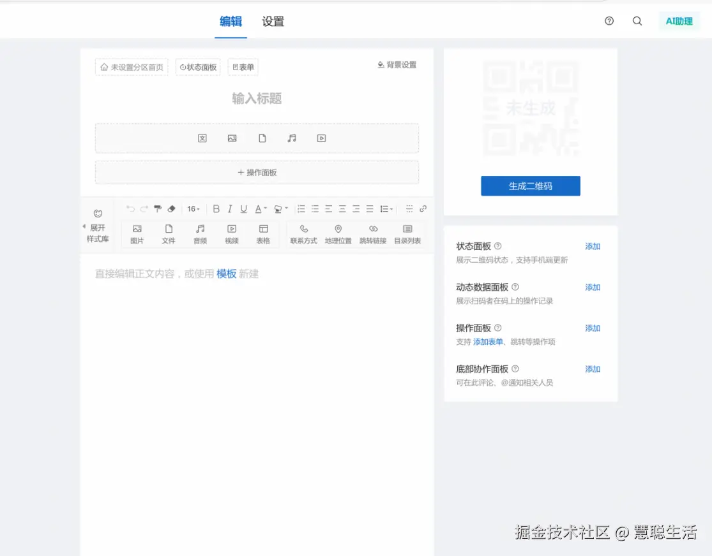Click the 生成二维码 button
712x556 pixels.
[531, 186]
